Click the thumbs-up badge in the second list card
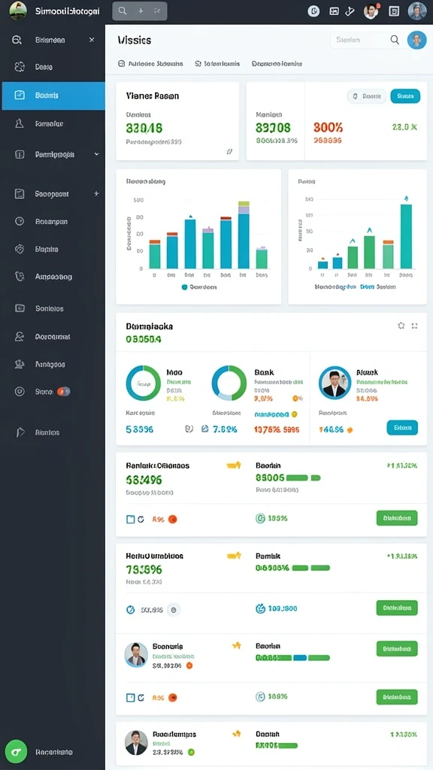The height and width of the screenshot is (770, 433). pos(235,556)
